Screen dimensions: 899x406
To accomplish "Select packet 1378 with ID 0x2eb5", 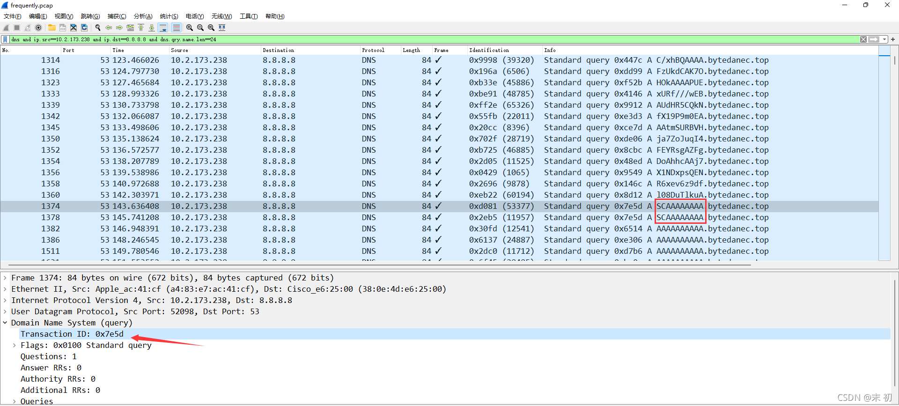I will [x=439, y=217].
